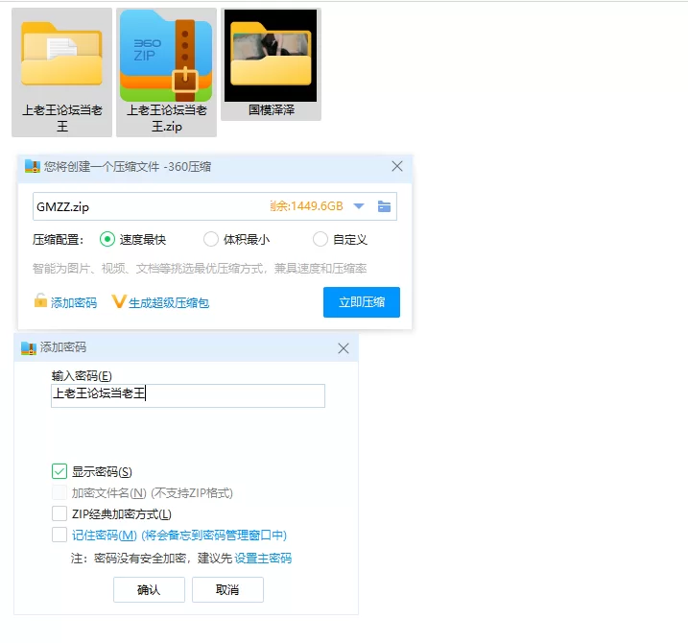Uncheck the 显示密码 checkbox
Screen dimensions: 688x643
pyautogui.click(x=60, y=471)
